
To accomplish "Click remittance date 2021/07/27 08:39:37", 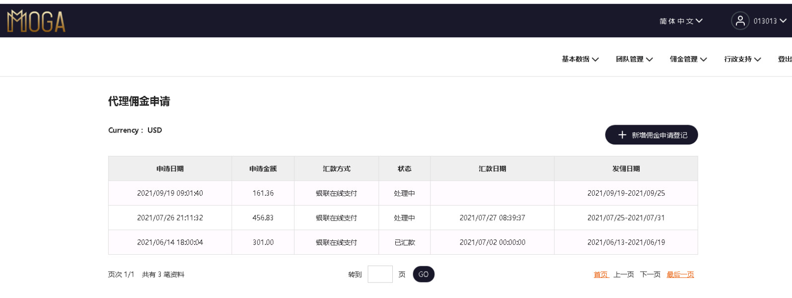I will click(493, 218).
